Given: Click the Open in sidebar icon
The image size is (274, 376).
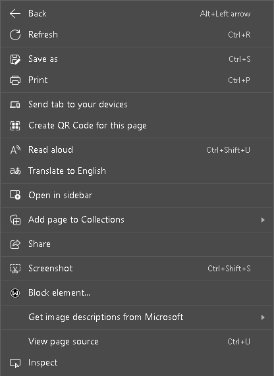Looking at the screenshot, I should (15, 195).
